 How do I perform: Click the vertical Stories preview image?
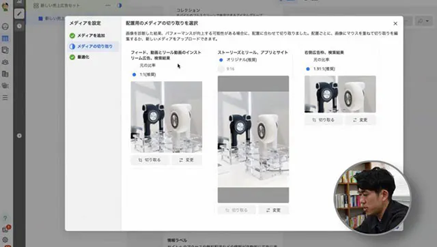click(253, 139)
